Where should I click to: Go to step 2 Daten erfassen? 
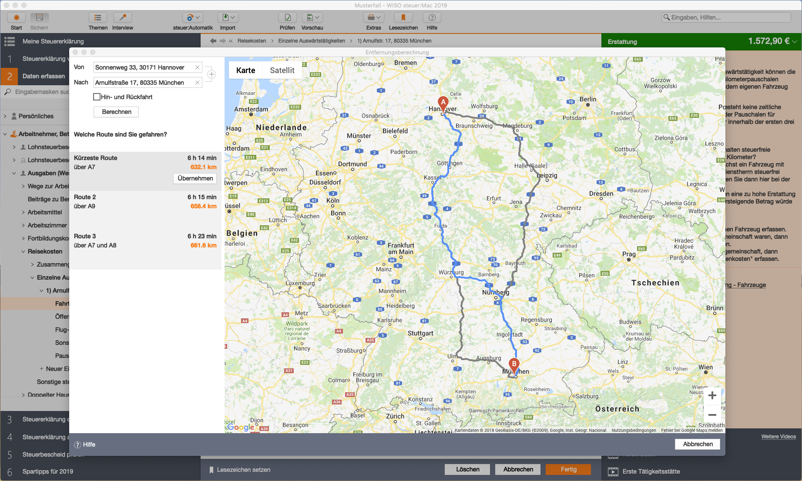point(35,76)
